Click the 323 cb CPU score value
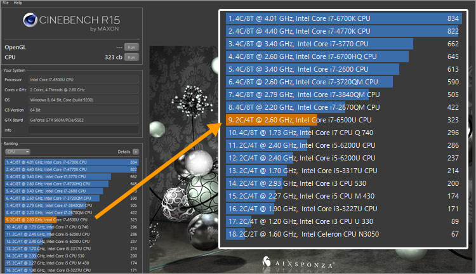The height and width of the screenshot is (274, 476). [x=114, y=57]
